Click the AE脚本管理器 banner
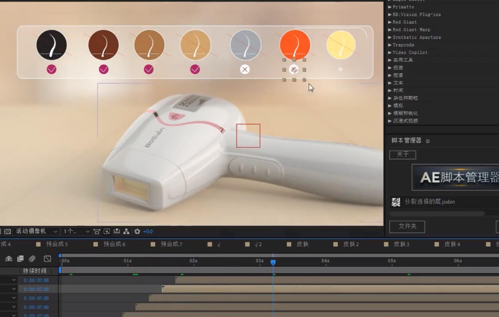The image size is (499, 317). [455, 177]
